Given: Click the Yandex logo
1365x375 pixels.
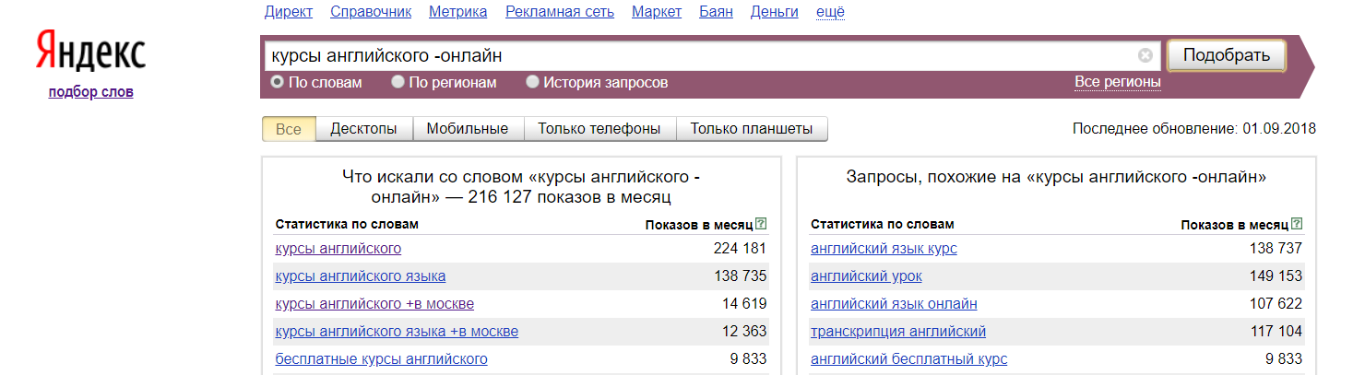Looking at the screenshot, I should click(90, 52).
